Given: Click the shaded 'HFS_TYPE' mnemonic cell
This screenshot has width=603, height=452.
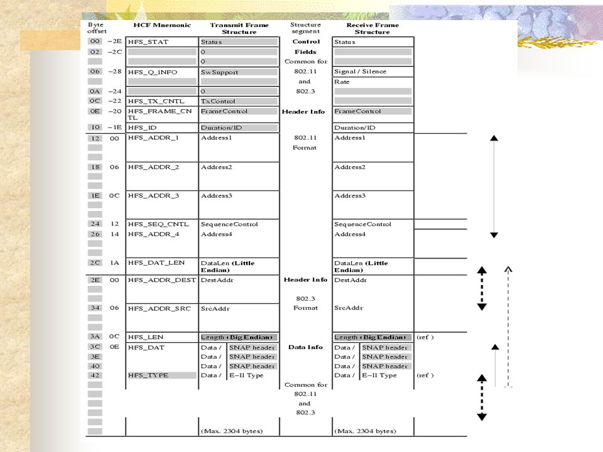Looking at the screenshot, I should pos(162,375).
